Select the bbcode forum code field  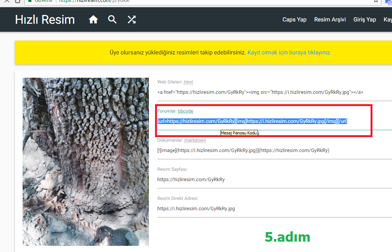pos(274,121)
